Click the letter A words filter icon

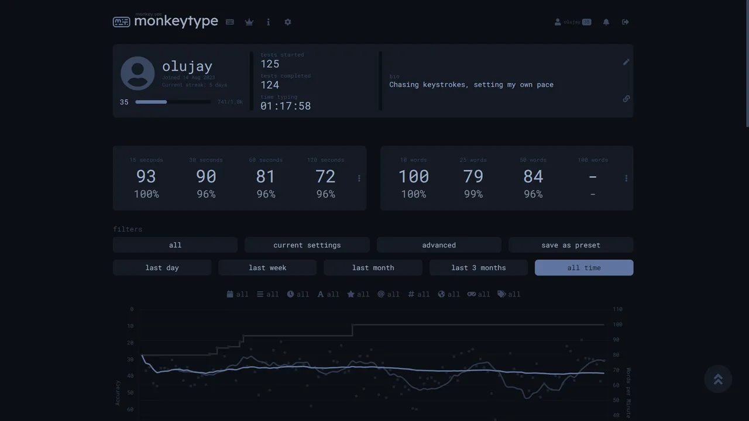pos(321,294)
